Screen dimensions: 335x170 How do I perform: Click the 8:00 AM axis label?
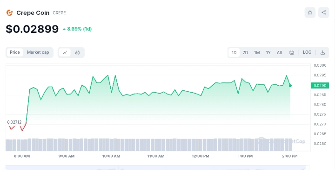[x=22, y=156]
